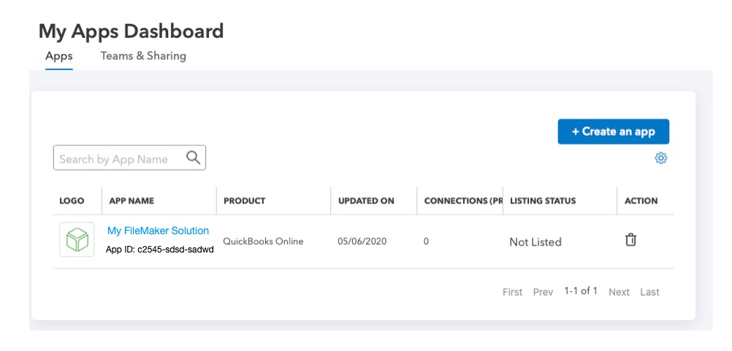This screenshot has width=732, height=351.
Task: Sort by the App Name column header
Action: [131, 201]
